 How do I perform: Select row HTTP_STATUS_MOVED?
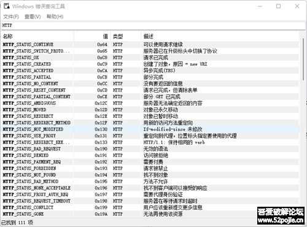click(x=150, y=110)
